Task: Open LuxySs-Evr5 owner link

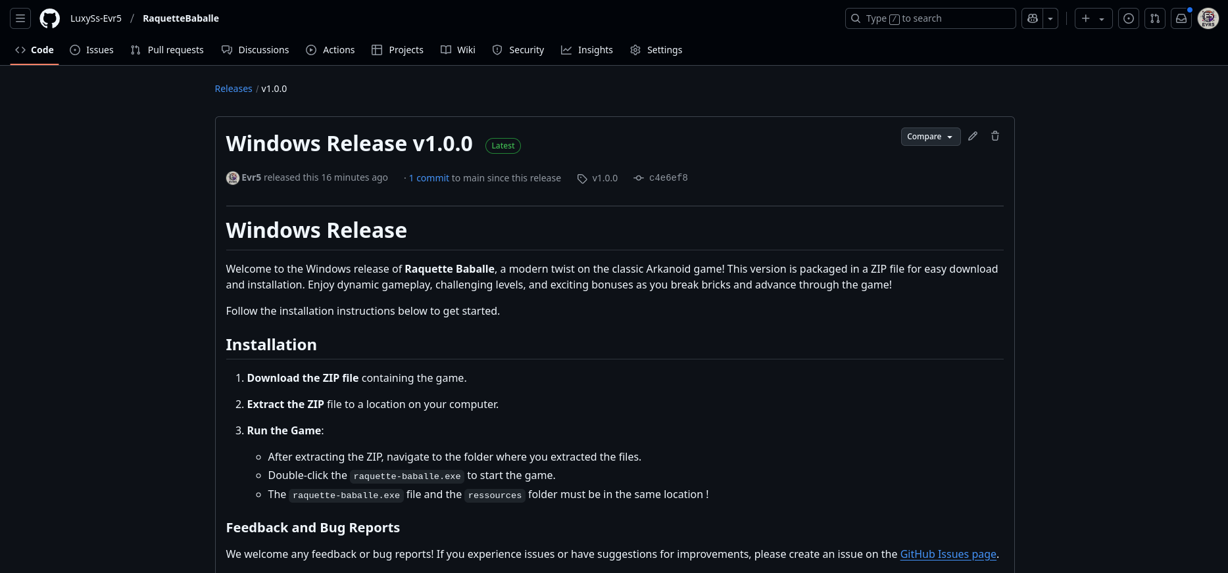Action: pos(96,18)
